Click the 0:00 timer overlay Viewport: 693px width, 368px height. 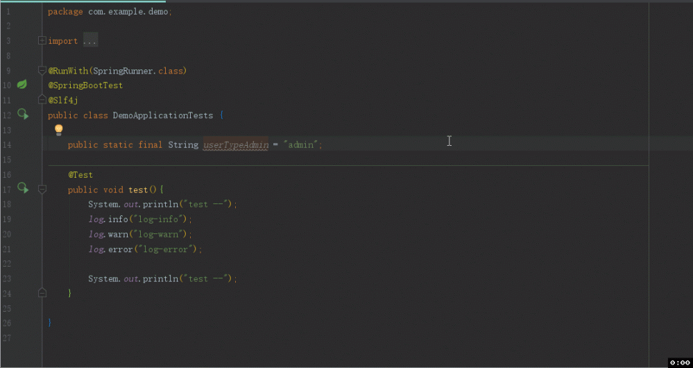pyautogui.click(x=680, y=362)
